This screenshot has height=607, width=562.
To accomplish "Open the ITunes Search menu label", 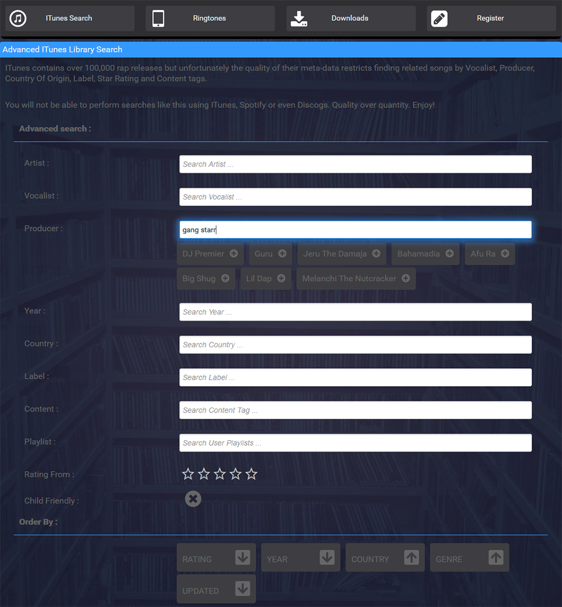I will [69, 18].
